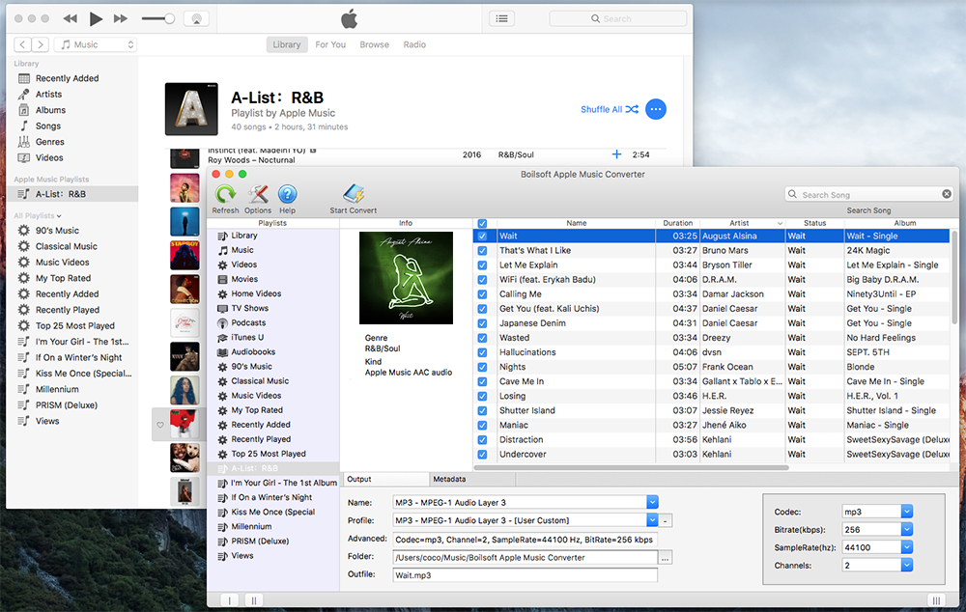Open the iTunes Up Next list icon
This screenshot has height=612, width=966.
coord(502,18)
